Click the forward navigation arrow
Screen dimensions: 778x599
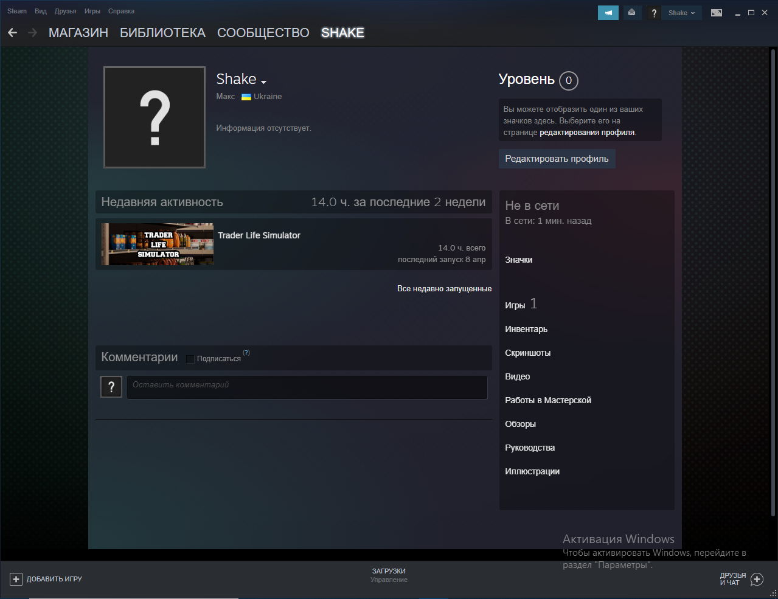click(x=32, y=33)
